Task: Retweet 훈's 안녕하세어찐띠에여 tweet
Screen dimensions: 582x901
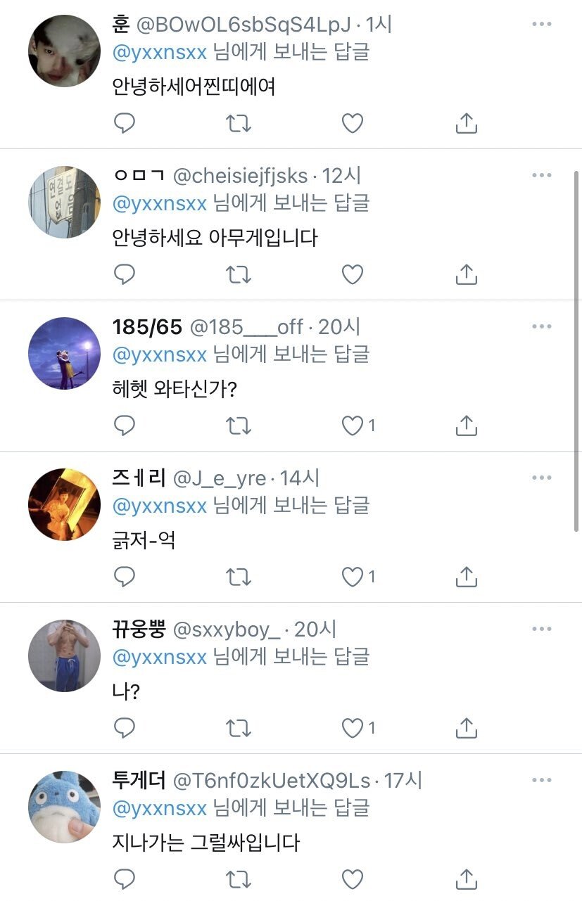Action: tap(239, 124)
